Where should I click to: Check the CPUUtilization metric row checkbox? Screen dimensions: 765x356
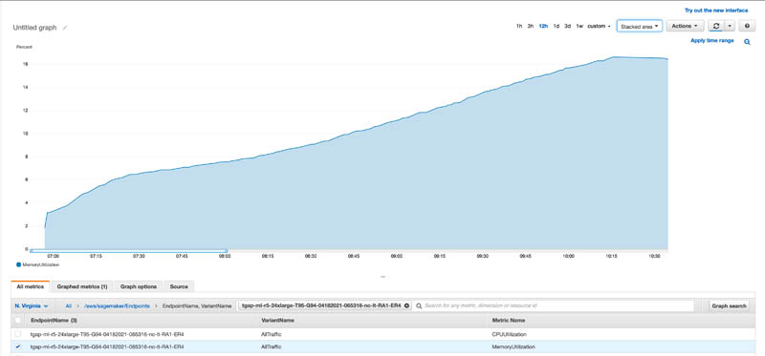coord(18,334)
